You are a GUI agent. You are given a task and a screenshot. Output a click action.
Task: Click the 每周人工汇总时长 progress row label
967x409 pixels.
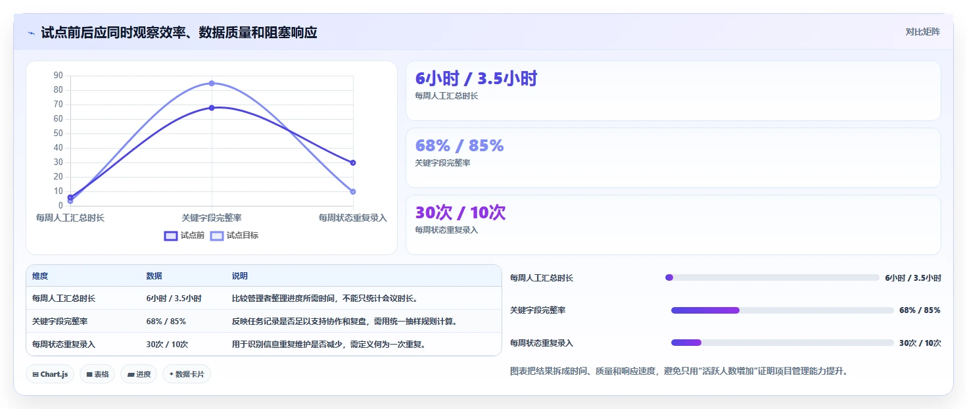coord(542,278)
